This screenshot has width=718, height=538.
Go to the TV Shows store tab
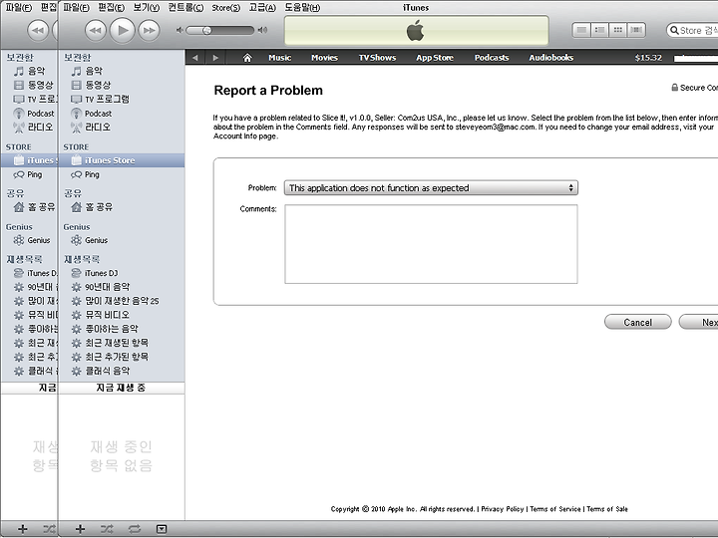tap(377, 58)
